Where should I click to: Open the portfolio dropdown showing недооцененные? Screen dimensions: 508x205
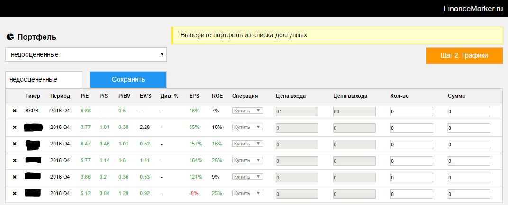coord(86,55)
